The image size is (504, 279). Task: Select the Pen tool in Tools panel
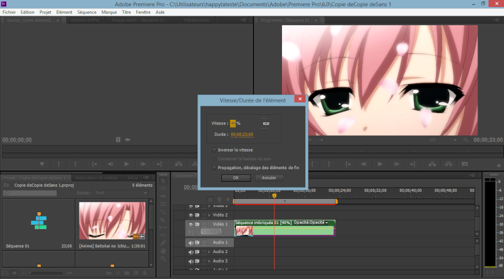coord(163,243)
